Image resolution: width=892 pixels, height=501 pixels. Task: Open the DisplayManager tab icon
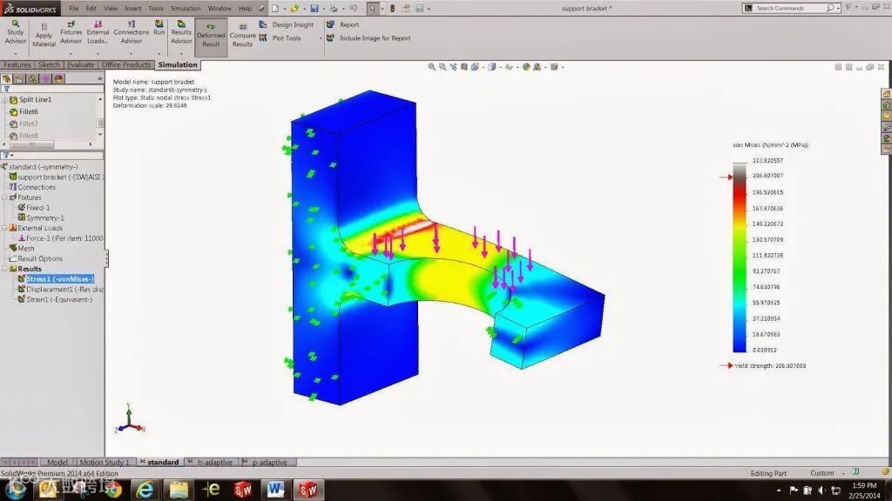click(x=58, y=79)
